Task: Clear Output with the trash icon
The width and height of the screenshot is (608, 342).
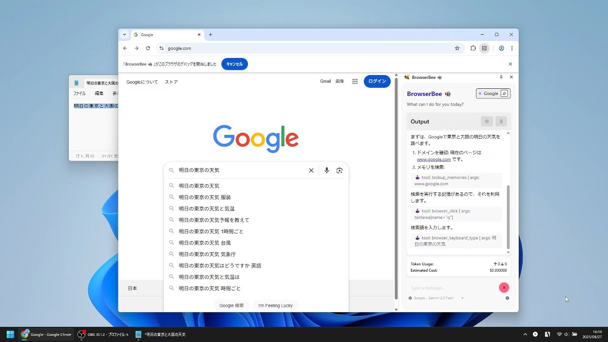Action: click(x=501, y=122)
